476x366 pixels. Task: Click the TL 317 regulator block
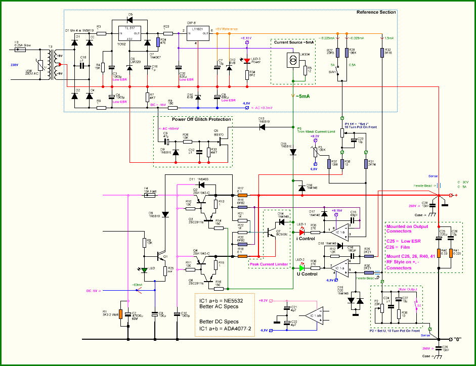pos(129,33)
